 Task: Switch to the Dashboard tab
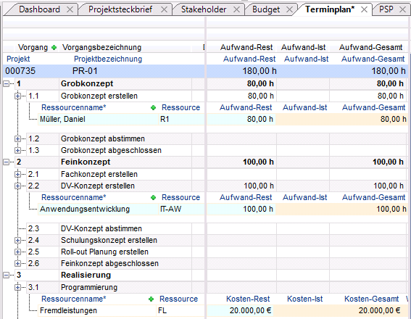[x=40, y=9]
